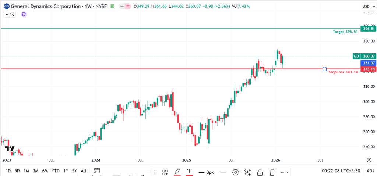Lock the selected drawing
377x176 pixels.
pyautogui.click(x=260, y=172)
